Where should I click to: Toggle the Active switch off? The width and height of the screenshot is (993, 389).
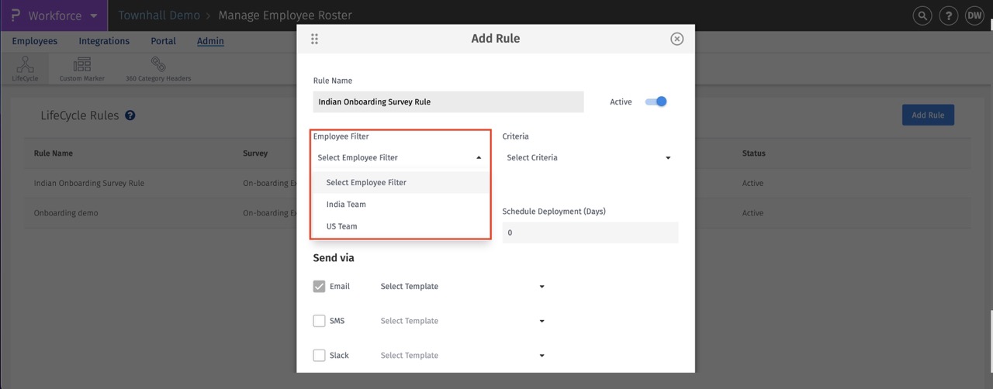coord(656,102)
